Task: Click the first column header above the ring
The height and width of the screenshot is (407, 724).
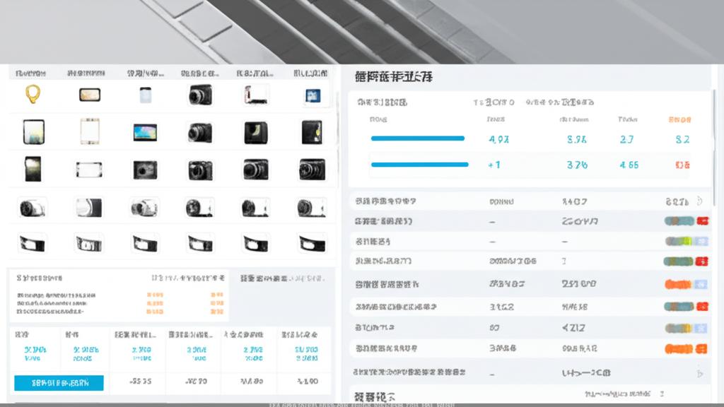Action: click(x=30, y=73)
